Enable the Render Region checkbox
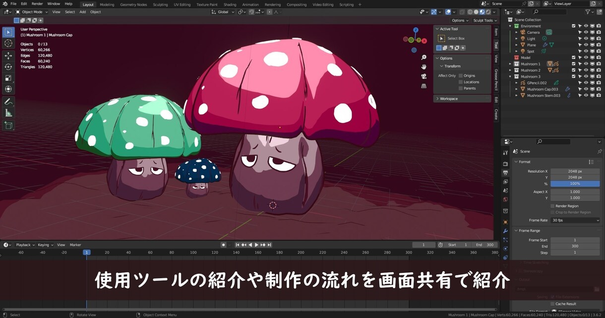The image size is (605, 318). (x=552, y=206)
